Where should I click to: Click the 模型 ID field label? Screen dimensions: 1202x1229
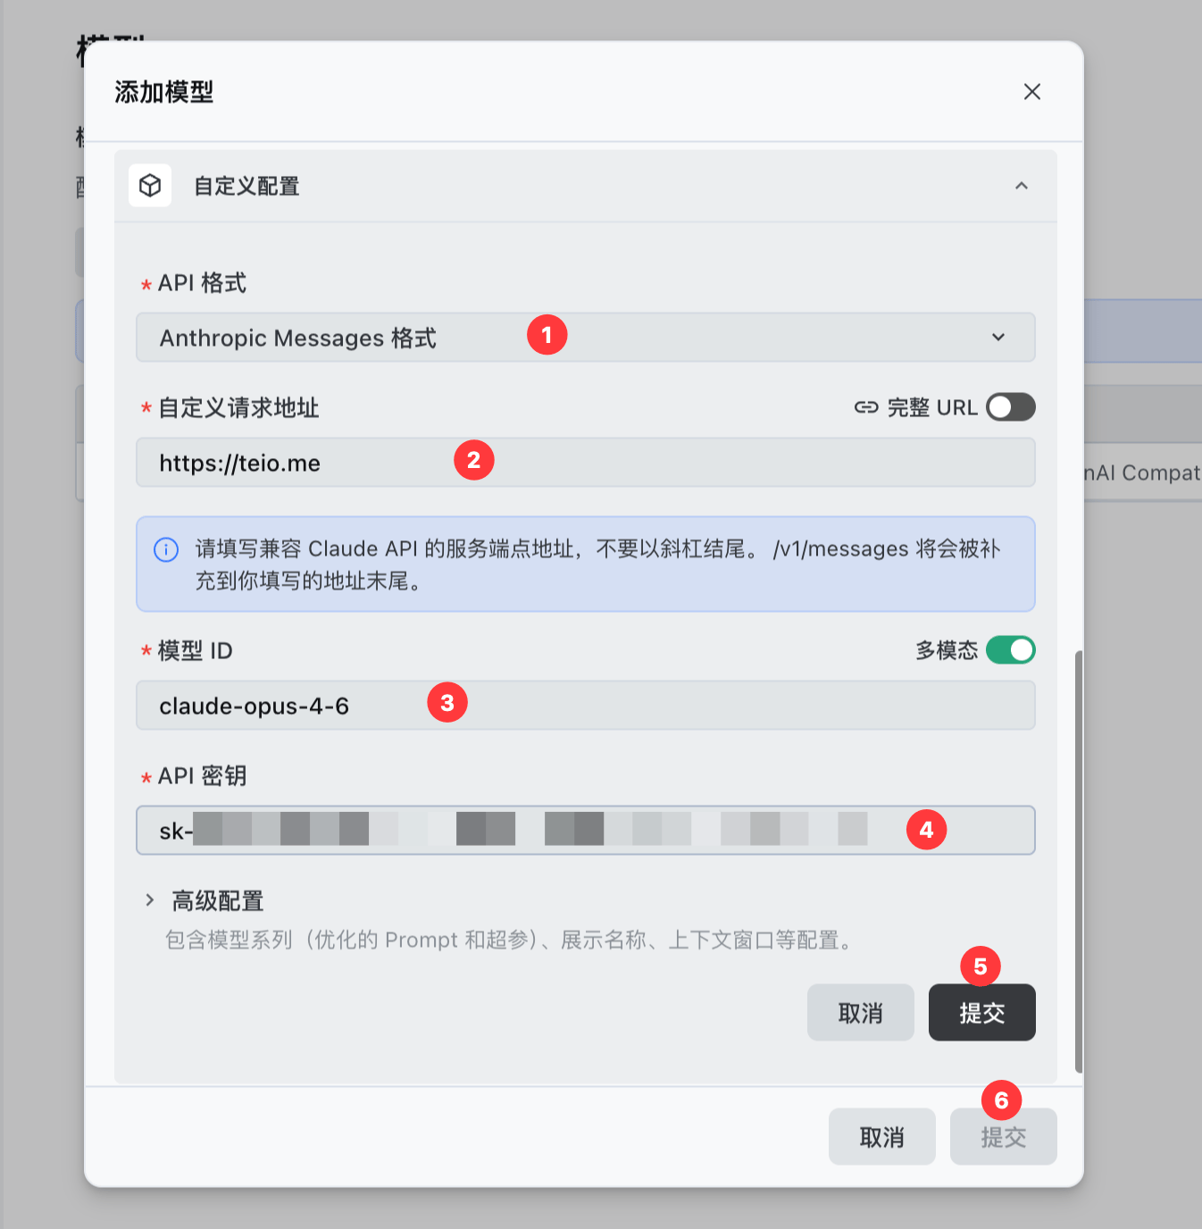click(196, 651)
